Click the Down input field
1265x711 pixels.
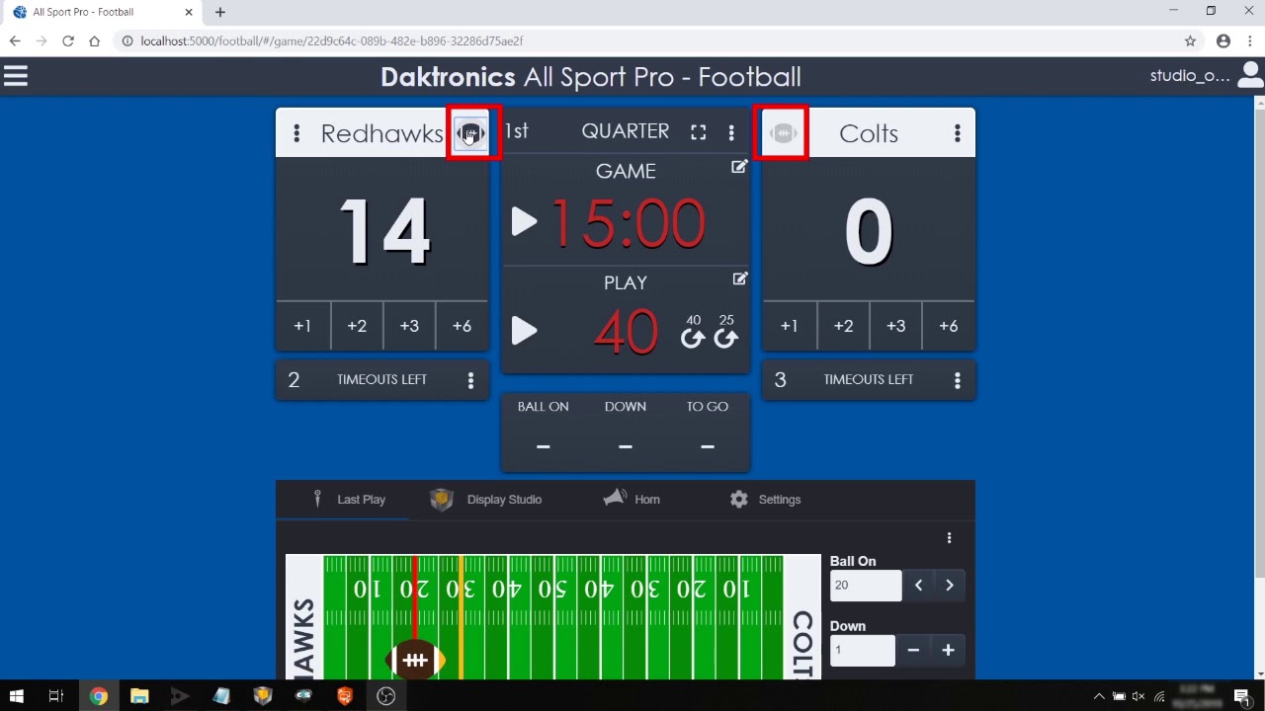pos(863,650)
